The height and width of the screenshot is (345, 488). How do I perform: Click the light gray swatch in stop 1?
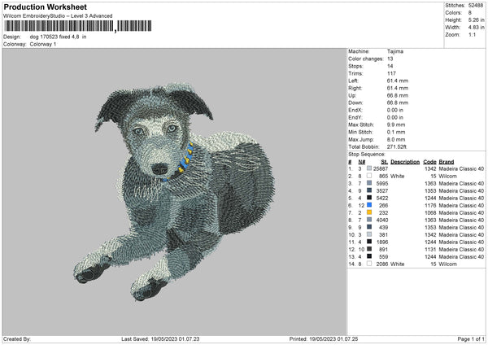tap(369, 168)
